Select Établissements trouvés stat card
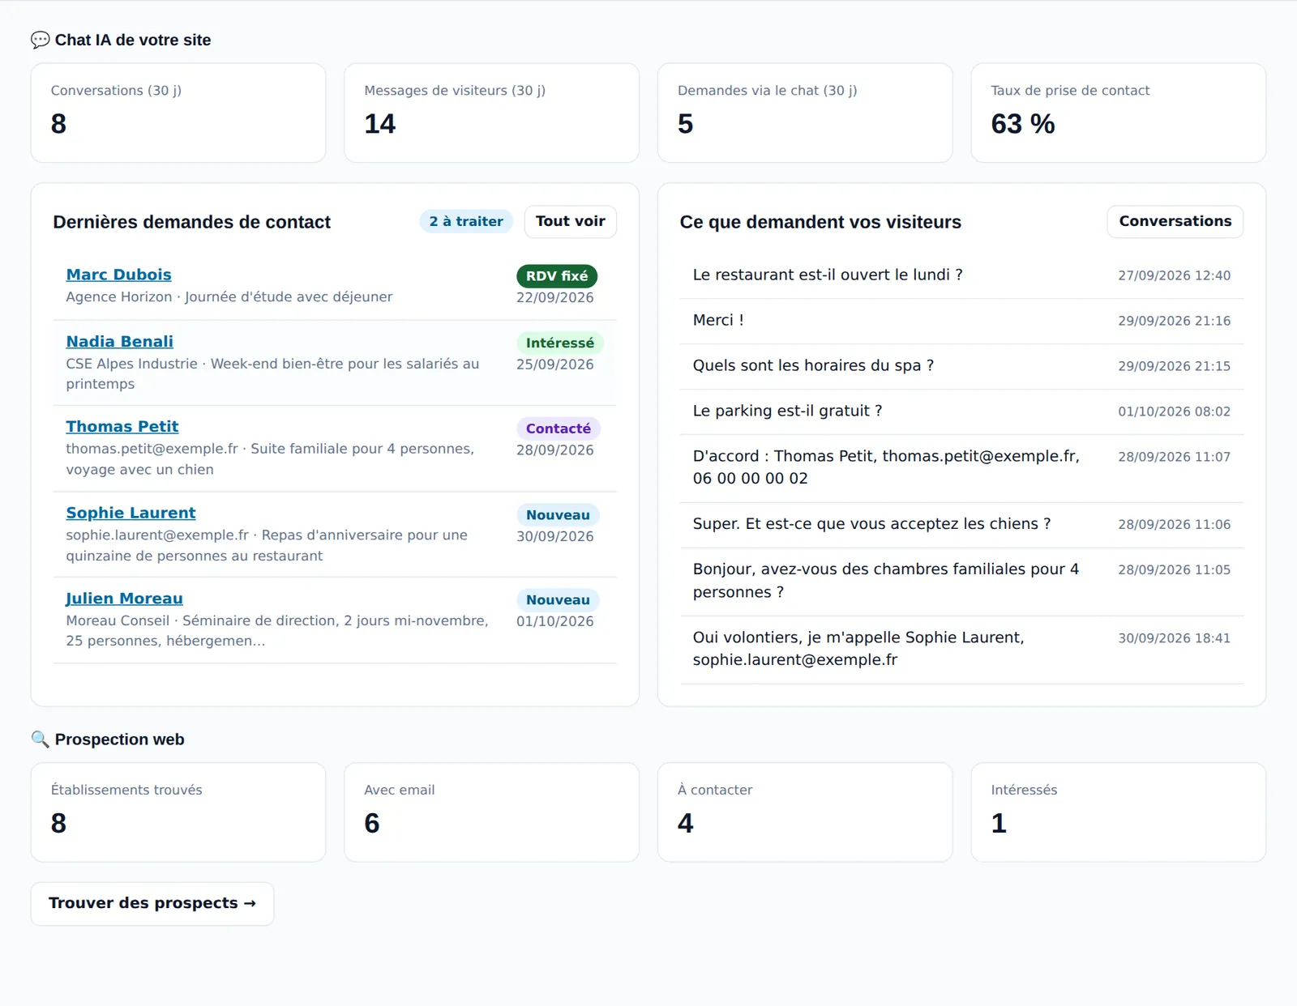Screen dimensions: 1297x1006 click(x=178, y=812)
